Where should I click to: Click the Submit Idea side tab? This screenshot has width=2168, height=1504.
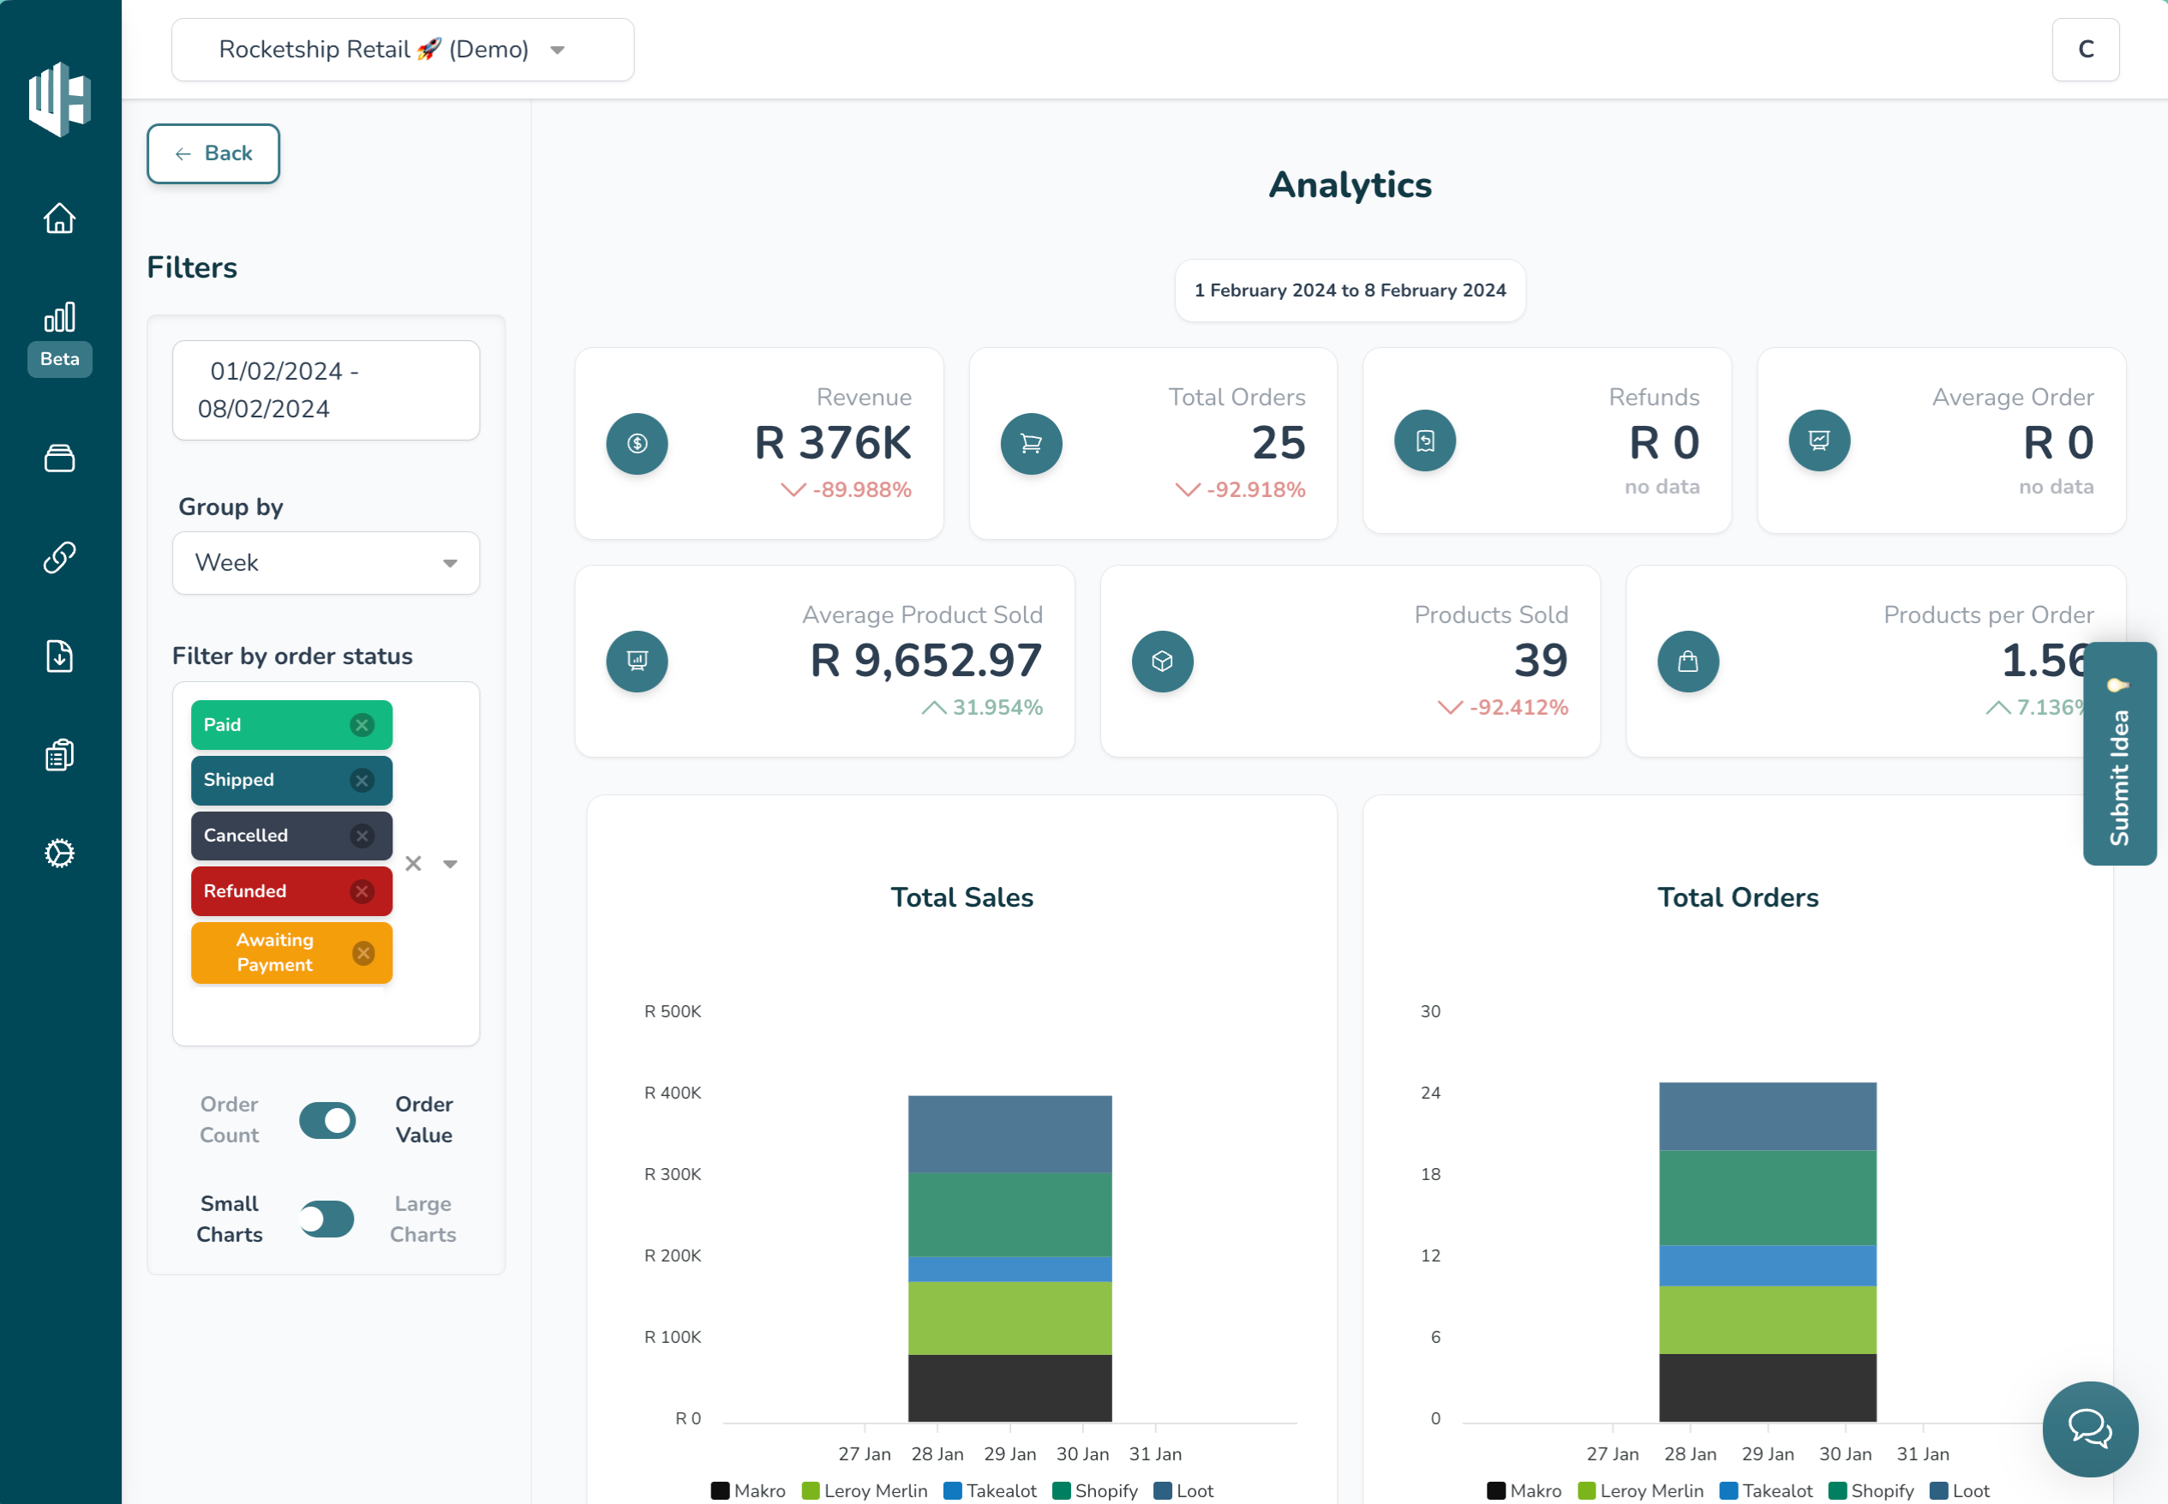tap(2119, 754)
